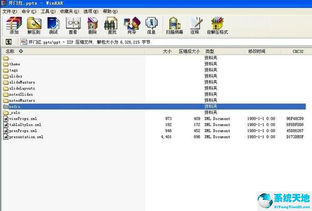
Task: Click the SFX (自解压格式) icon
Action: point(218,26)
